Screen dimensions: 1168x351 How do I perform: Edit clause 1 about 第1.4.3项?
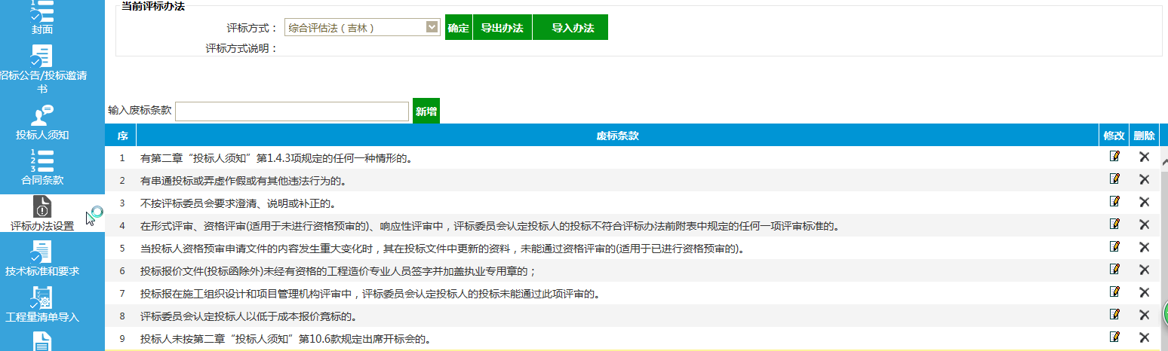click(1114, 157)
